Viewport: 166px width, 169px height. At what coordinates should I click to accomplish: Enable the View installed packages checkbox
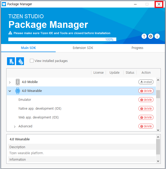(32, 61)
